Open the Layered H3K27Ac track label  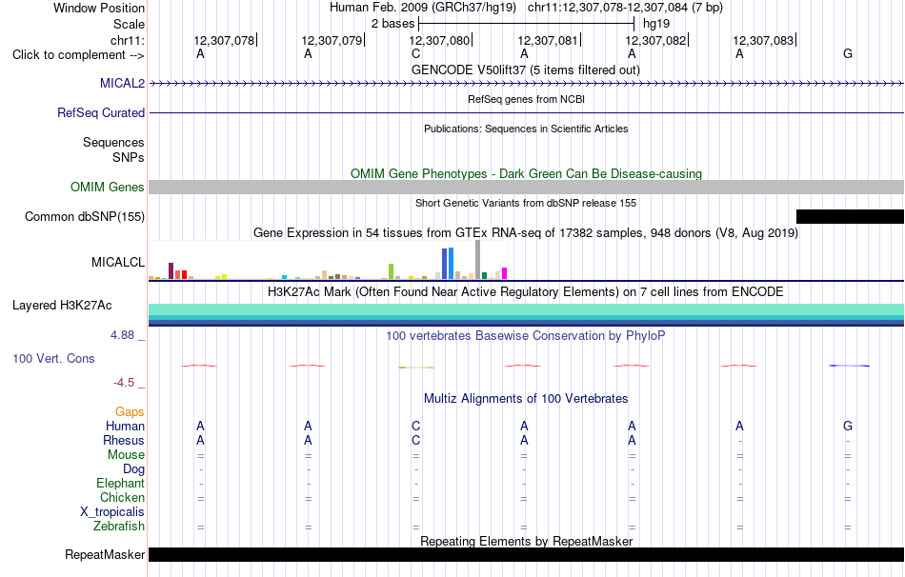point(62,306)
